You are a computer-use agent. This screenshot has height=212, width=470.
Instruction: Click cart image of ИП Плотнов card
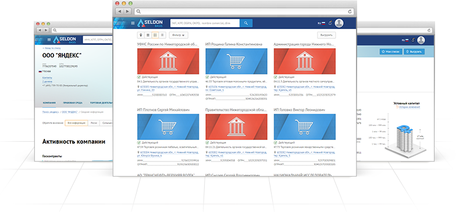coord(168,127)
